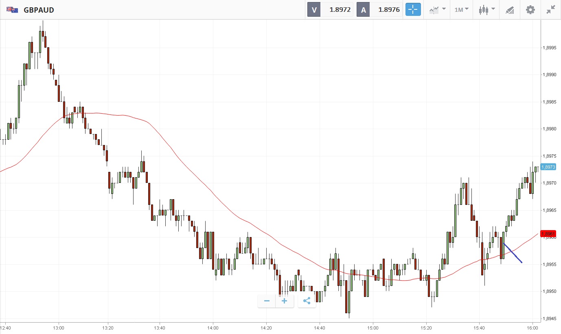Screen dimensions: 561x334
Task: Open chart settings gear
Action: coord(530,10)
